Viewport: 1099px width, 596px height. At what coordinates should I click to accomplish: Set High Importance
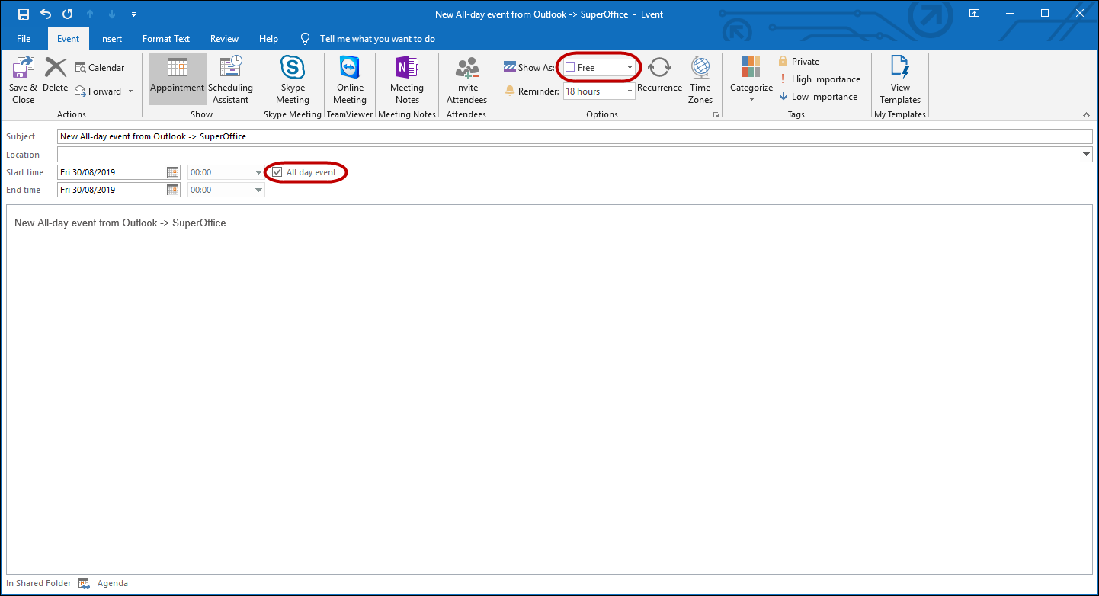coord(819,79)
